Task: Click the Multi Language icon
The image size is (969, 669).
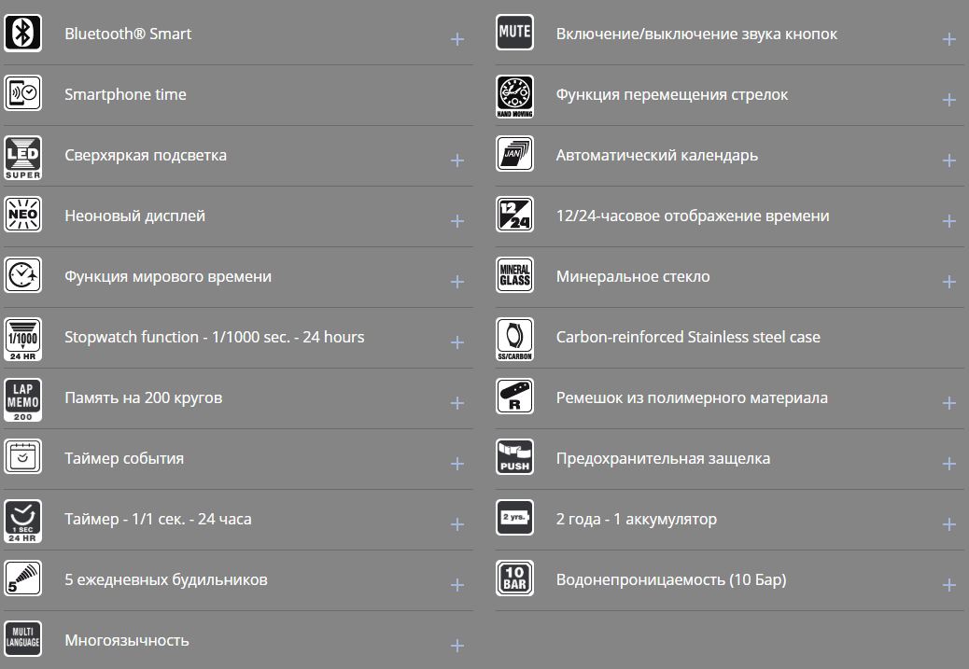Action: (23, 640)
